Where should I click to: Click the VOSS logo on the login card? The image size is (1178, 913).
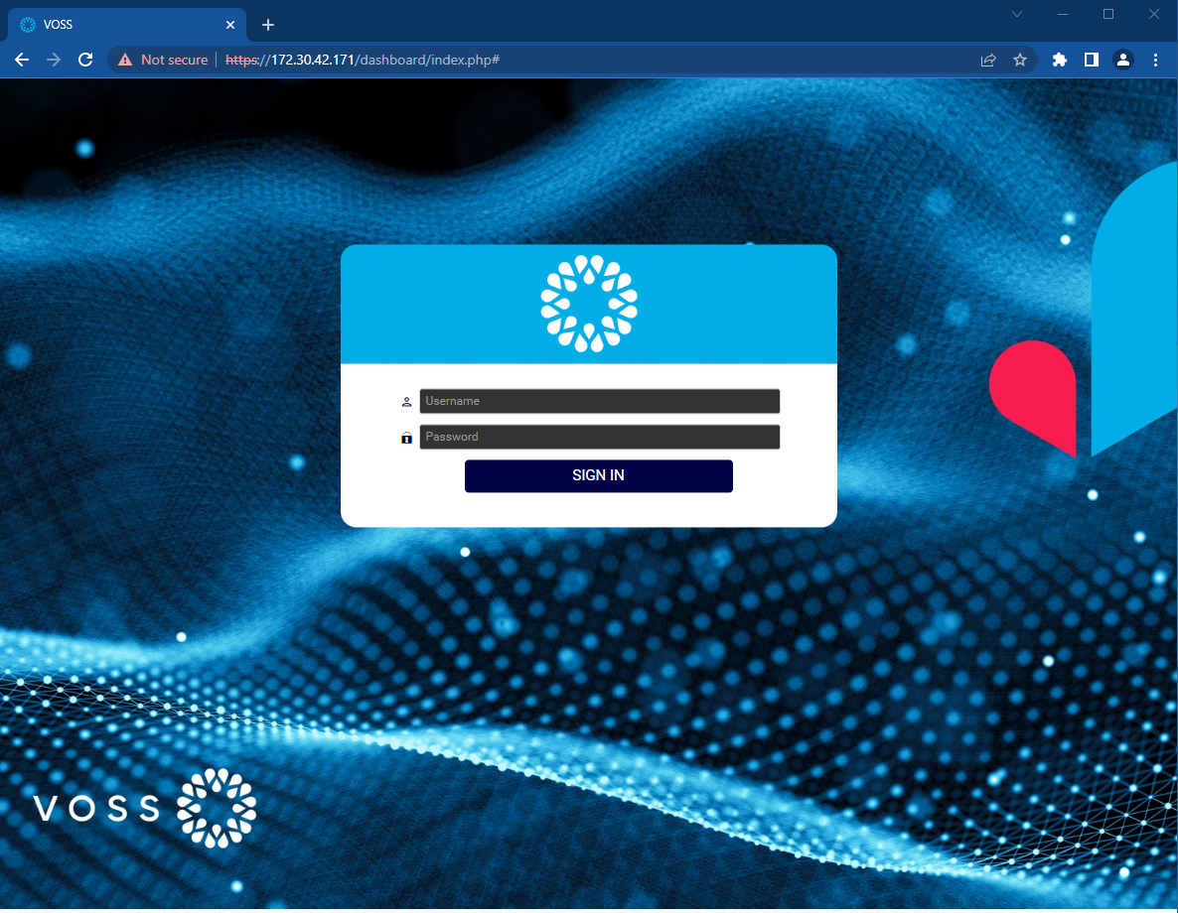point(589,304)
